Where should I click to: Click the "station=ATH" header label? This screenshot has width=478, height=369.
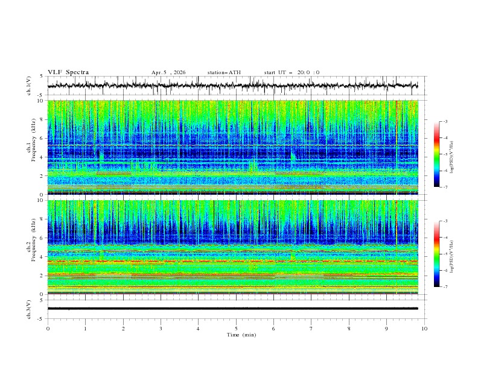pyautogui.click(x=224, y=72)
